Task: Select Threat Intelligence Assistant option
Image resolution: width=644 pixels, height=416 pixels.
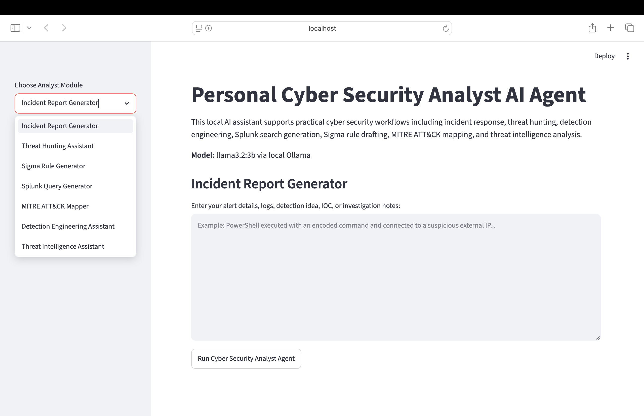Action: (x=75, y=246)
